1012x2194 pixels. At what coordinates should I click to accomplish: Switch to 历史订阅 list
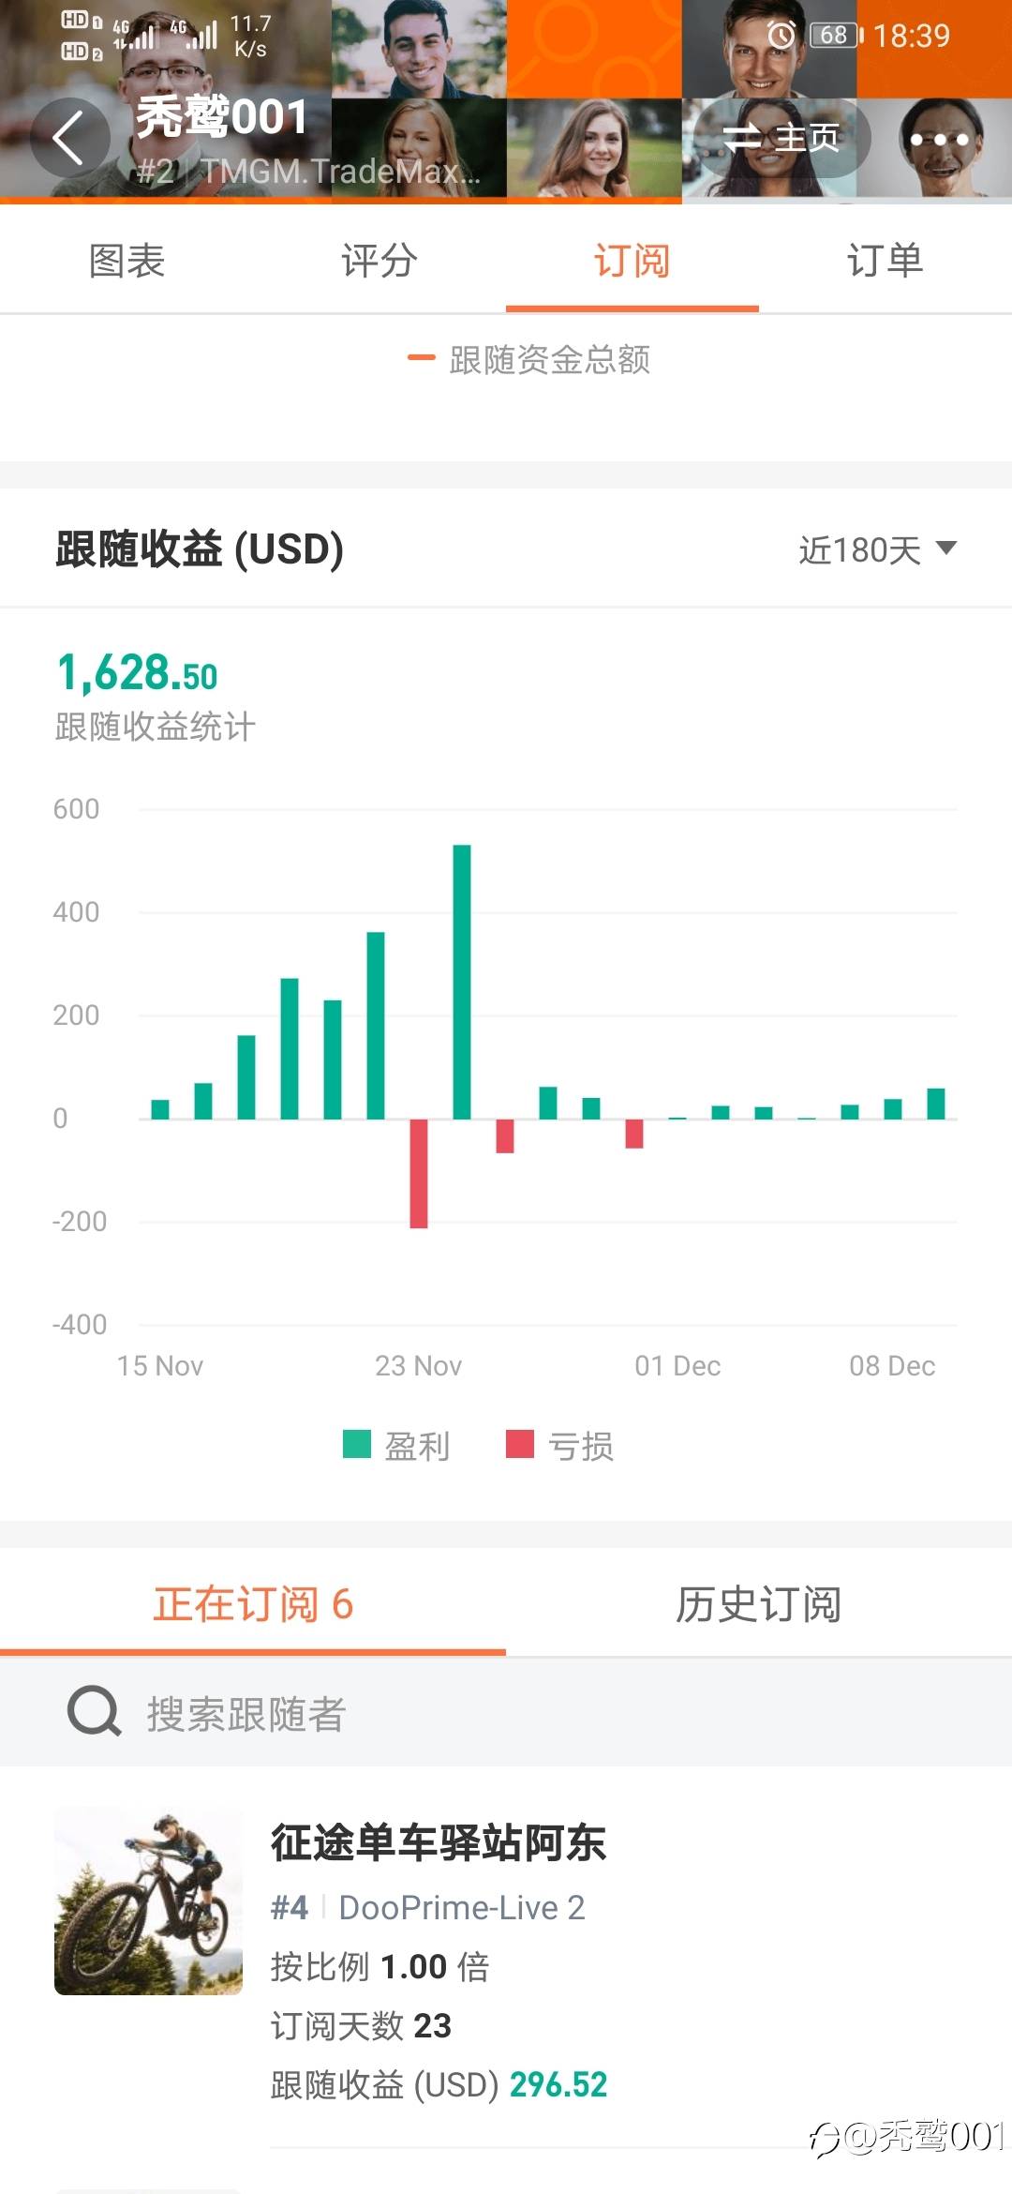pos(758,1604)
